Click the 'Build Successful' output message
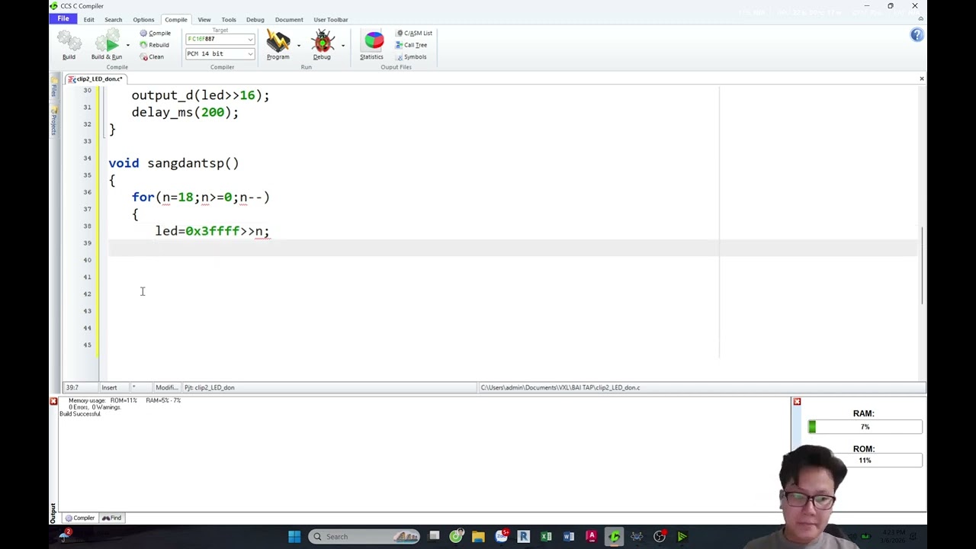The height and width of the screenshot is (549, 976). [x=80, y=414]
